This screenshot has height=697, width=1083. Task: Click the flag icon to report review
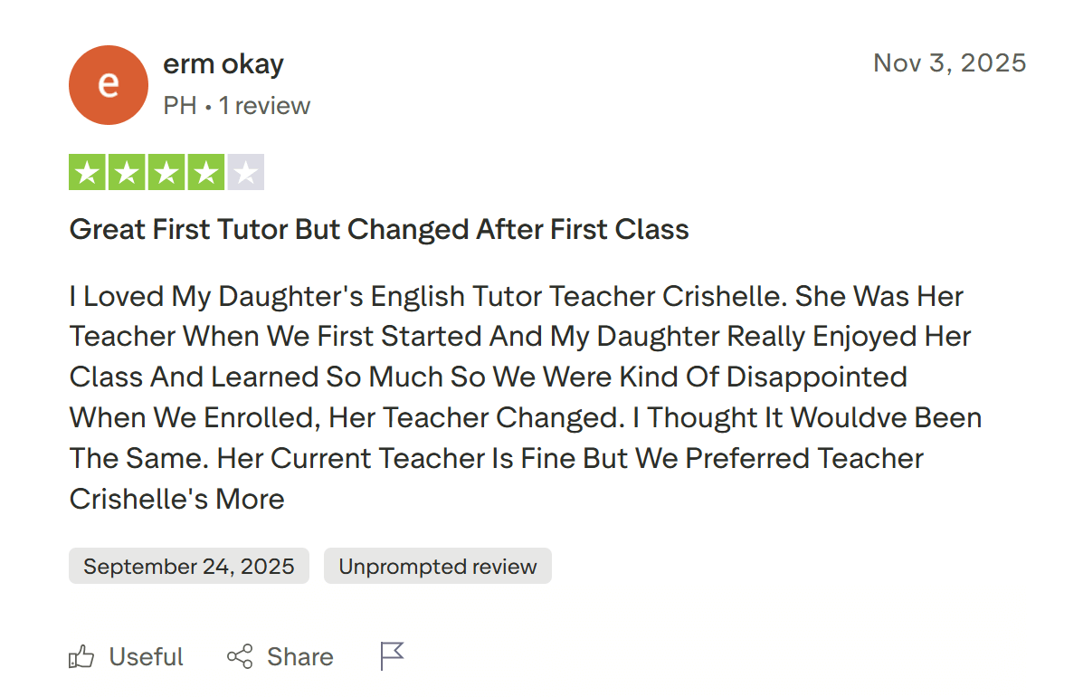click(x=391, y=654)
